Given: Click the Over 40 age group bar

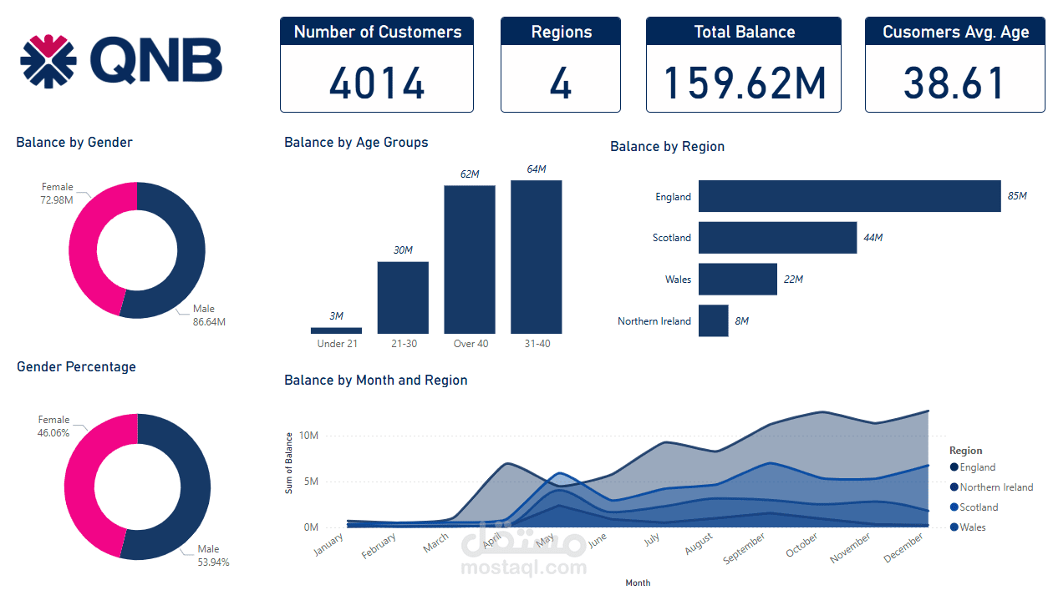Looking at the screenshot, I should click(470, 260).
